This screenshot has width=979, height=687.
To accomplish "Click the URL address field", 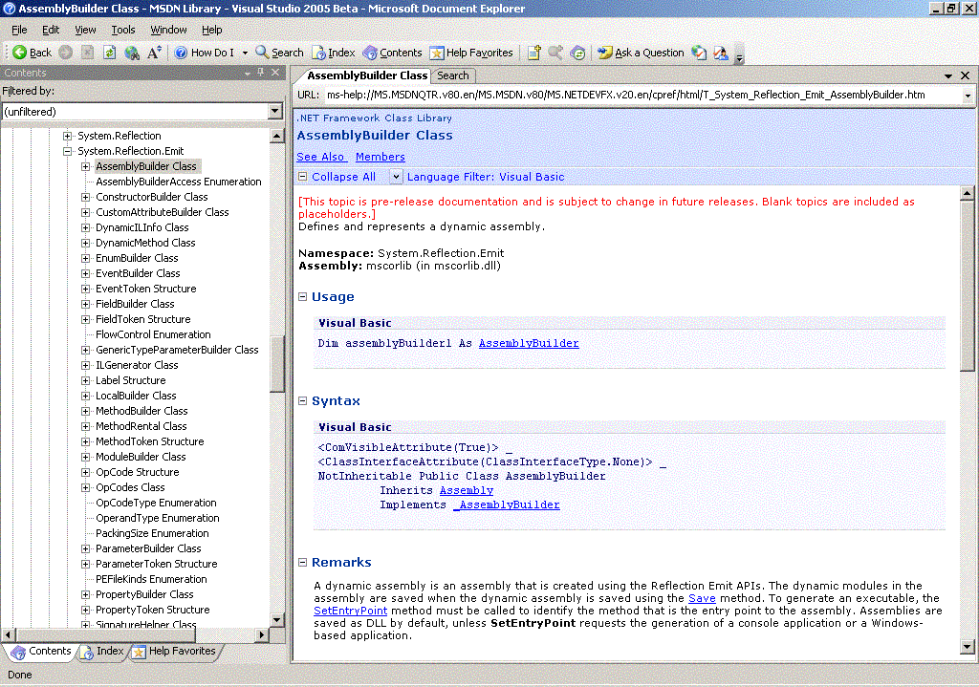I will tap(642, 95).
